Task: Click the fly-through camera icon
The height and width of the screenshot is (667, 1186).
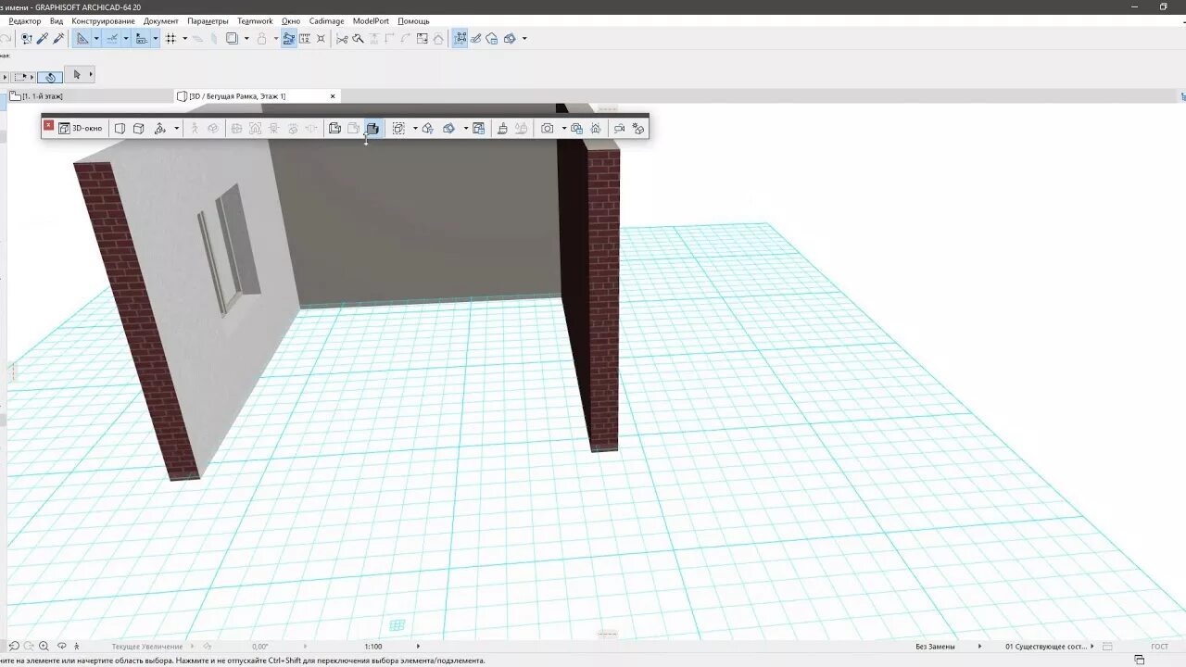Action: tap(619, 128)
